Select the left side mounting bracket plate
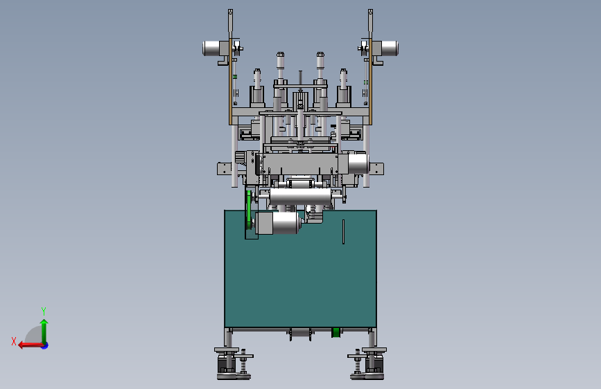 point(224,169)
